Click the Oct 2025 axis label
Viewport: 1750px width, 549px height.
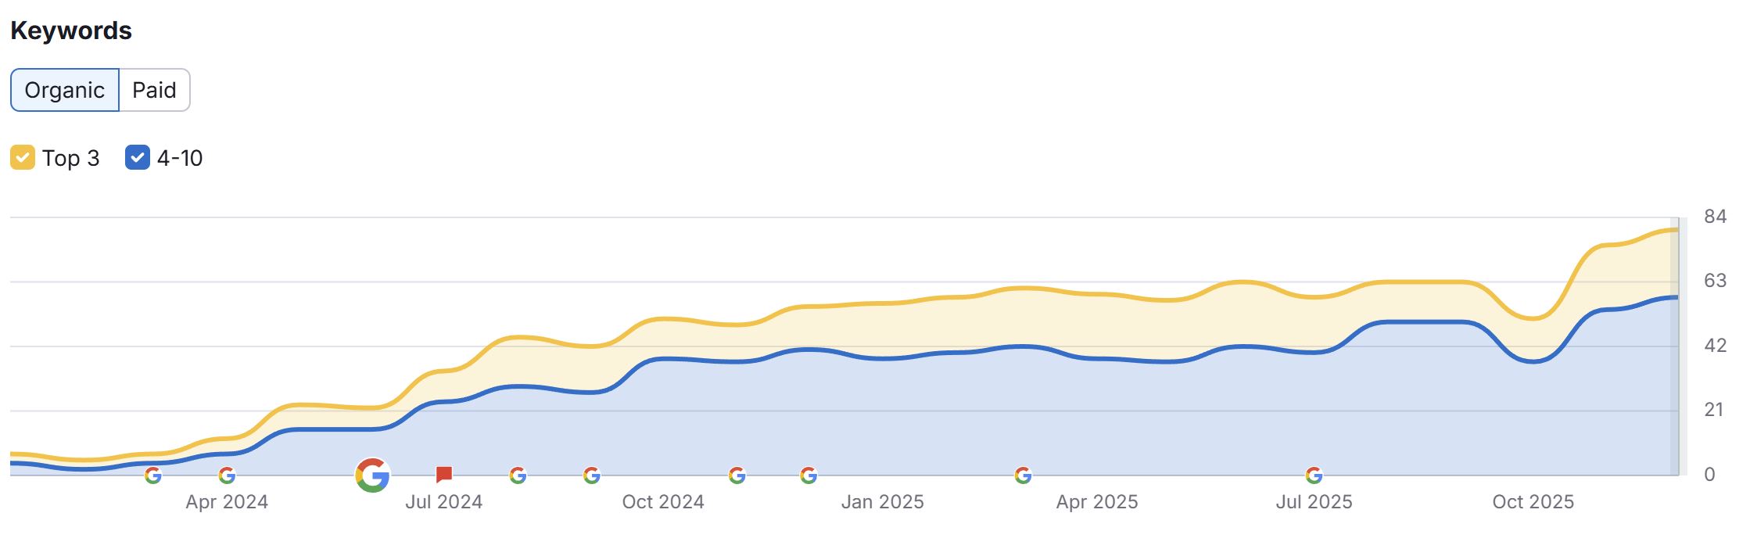click(x=1533, y=502)
